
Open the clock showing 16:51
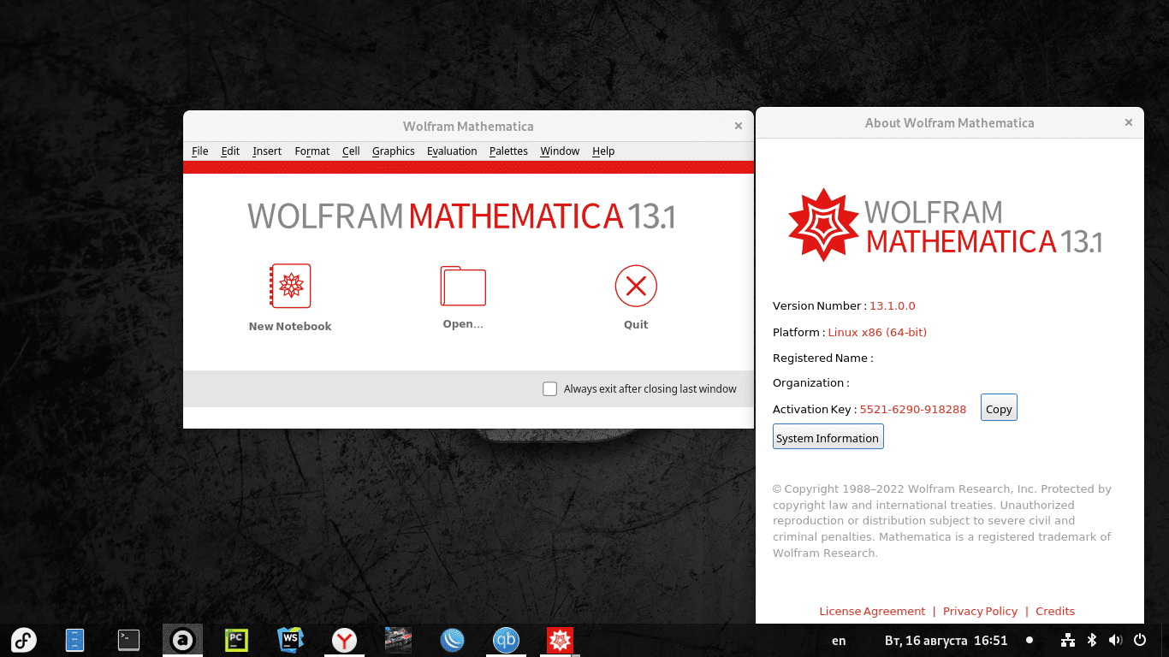(946, 640)
